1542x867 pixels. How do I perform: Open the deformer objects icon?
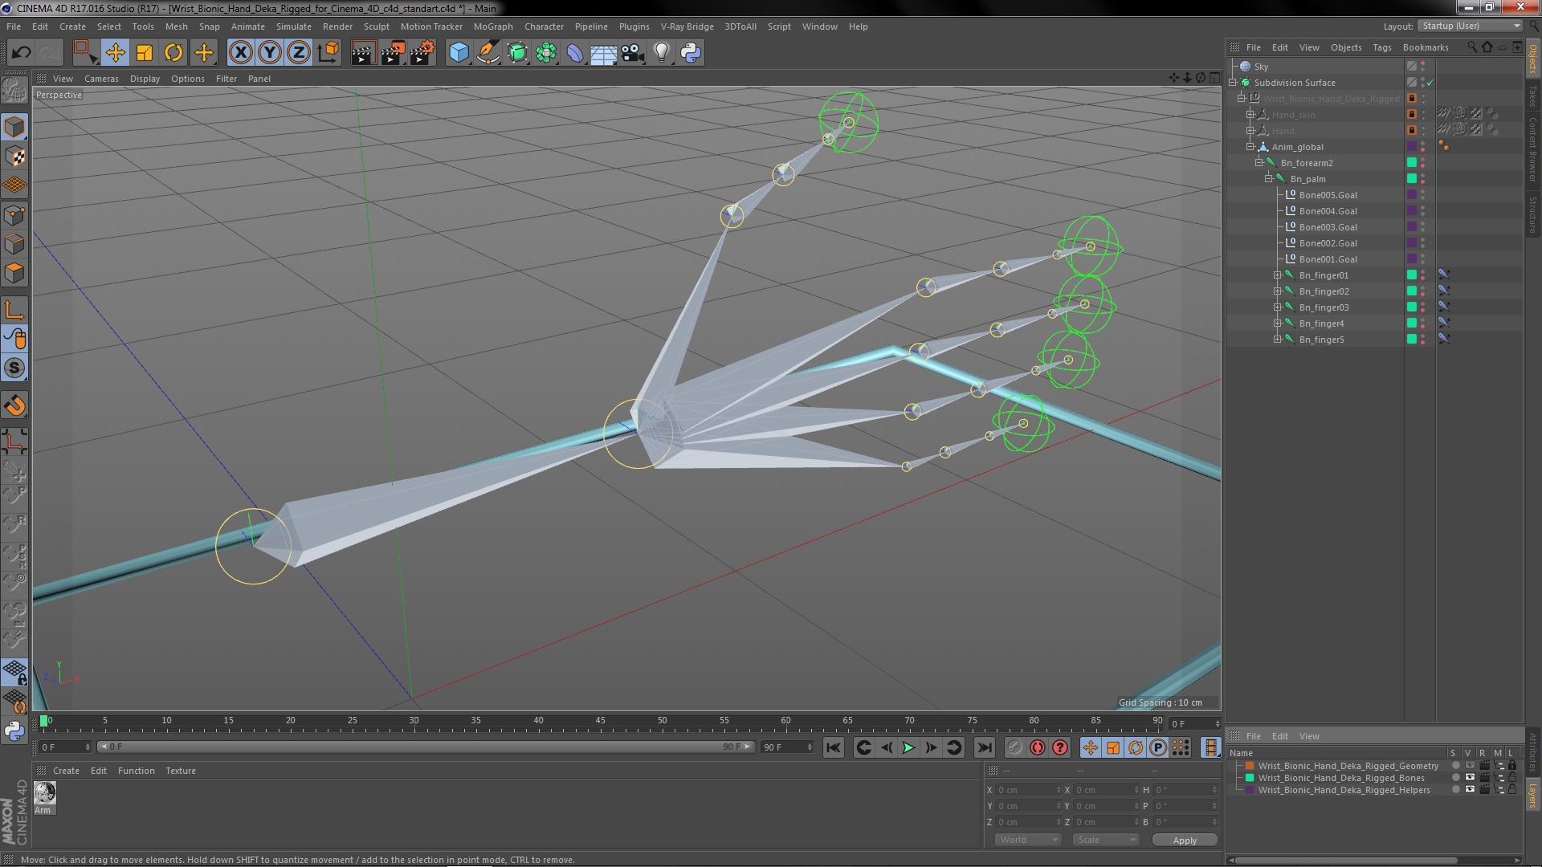[575, 53]
